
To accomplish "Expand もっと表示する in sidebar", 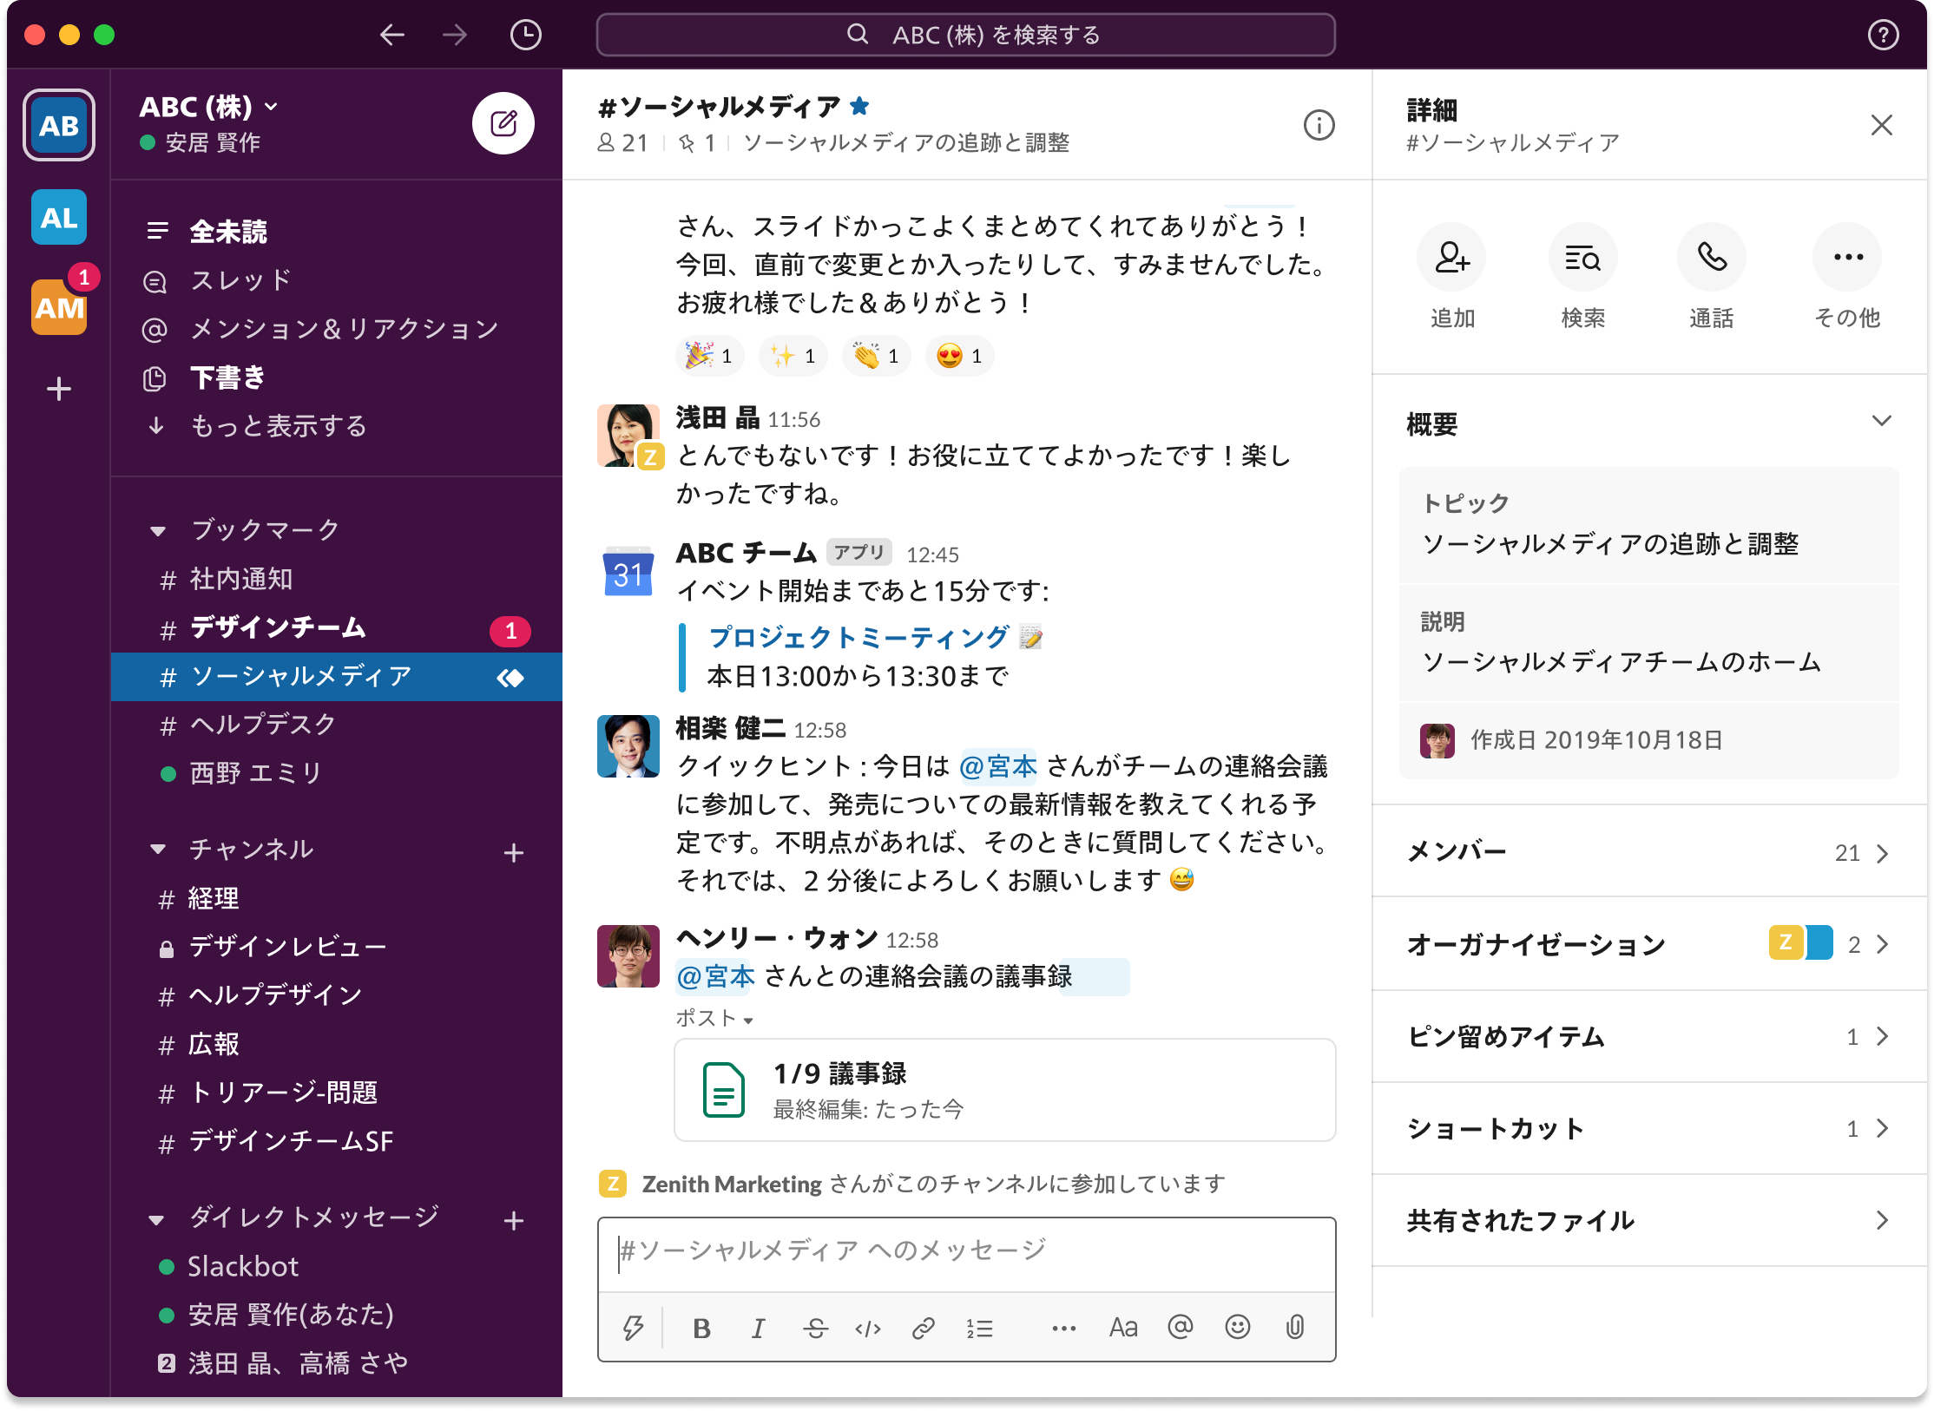I will click(x=278, y=425).
